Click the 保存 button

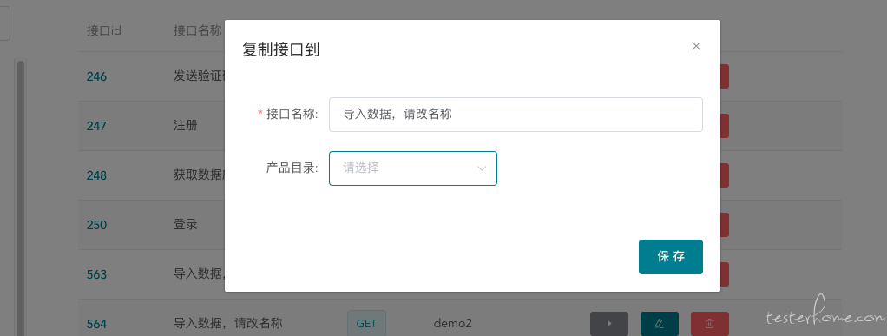[670, 257]
